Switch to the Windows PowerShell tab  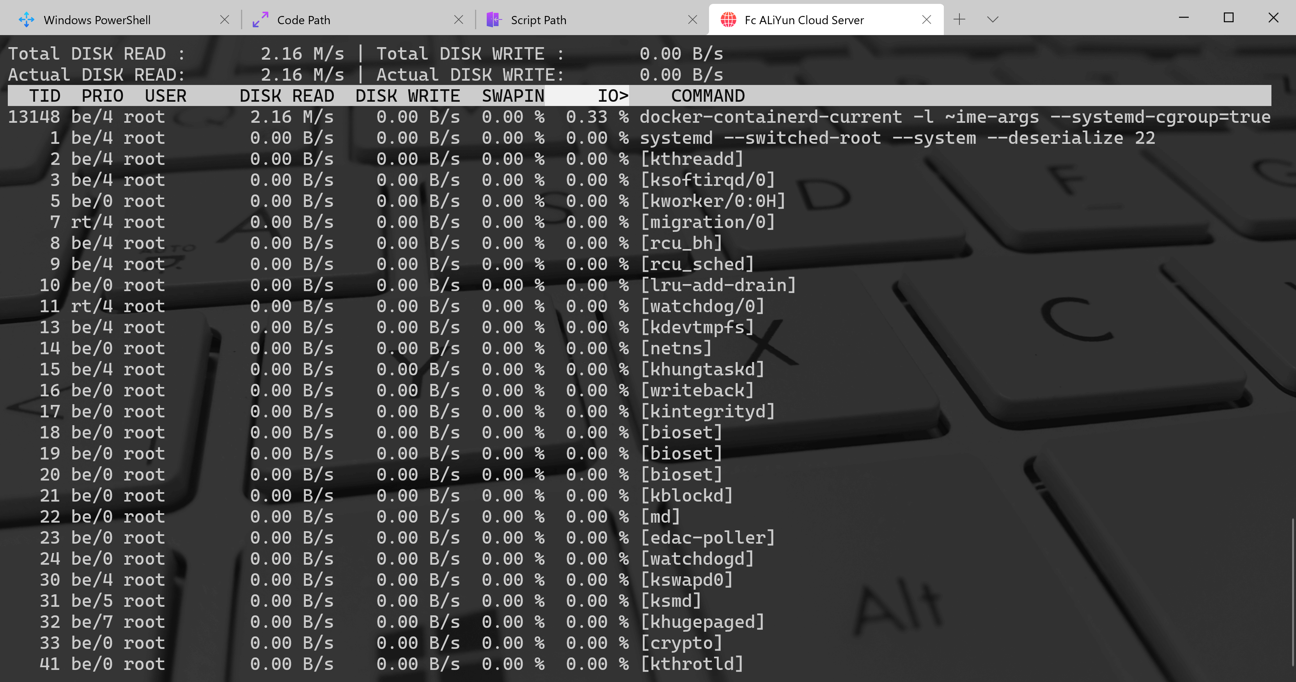point(97,19)
